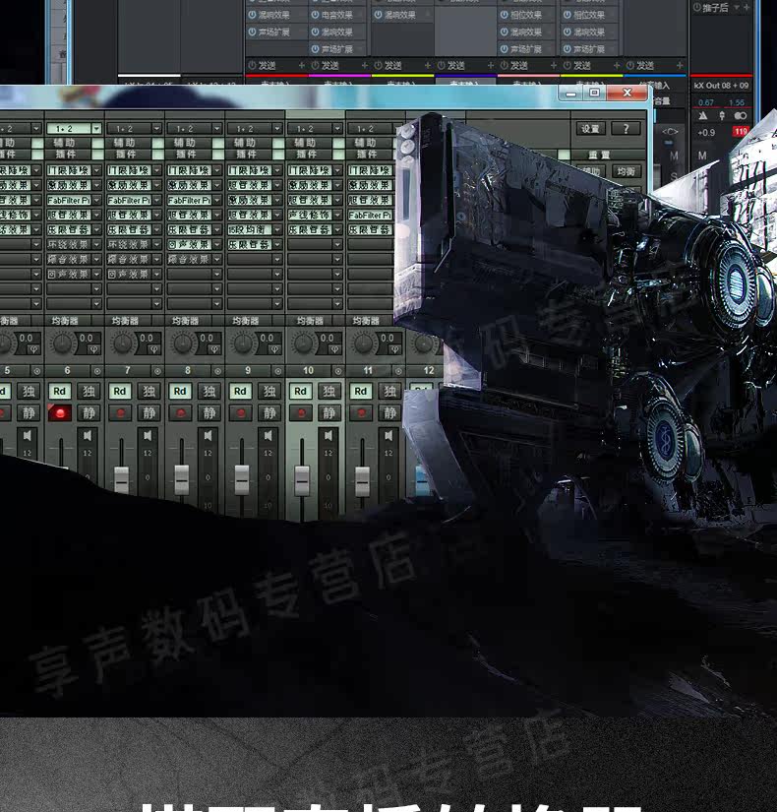Click the speaker monitor icon on channel 9
This screenshot has width=777, height=812.
(x=268, y=435)
